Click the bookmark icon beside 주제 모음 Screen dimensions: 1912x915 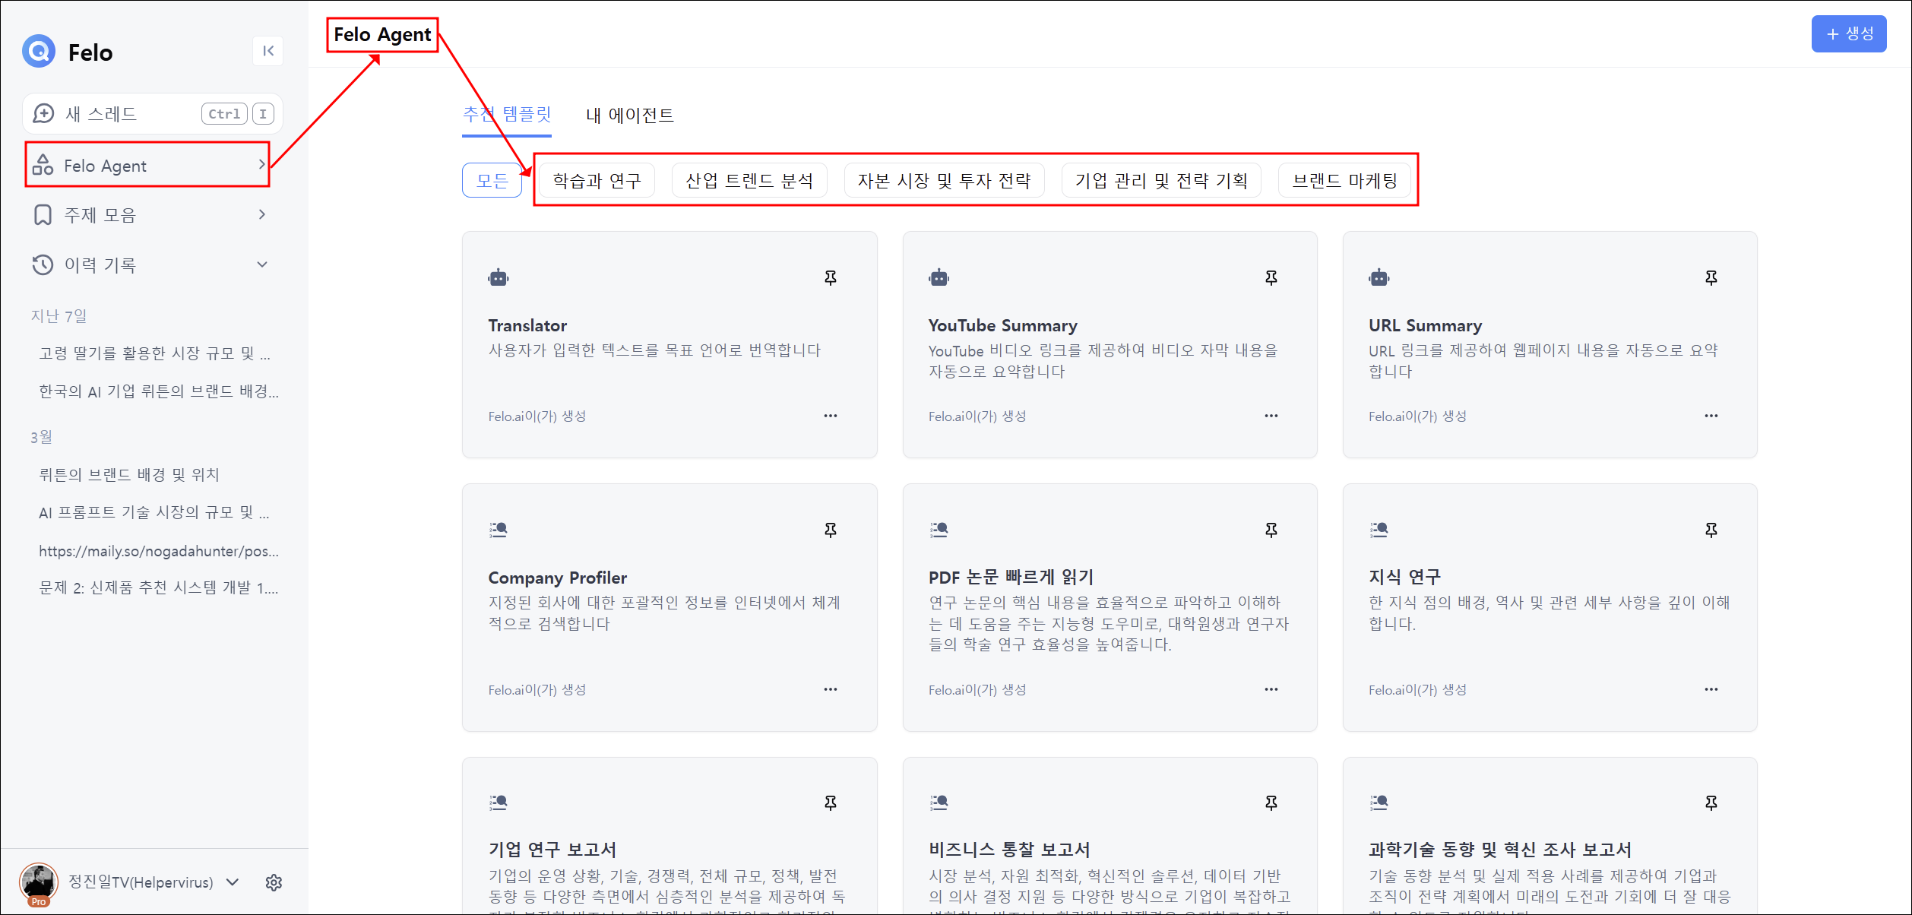pyautogui.click(x=43, y=215)
